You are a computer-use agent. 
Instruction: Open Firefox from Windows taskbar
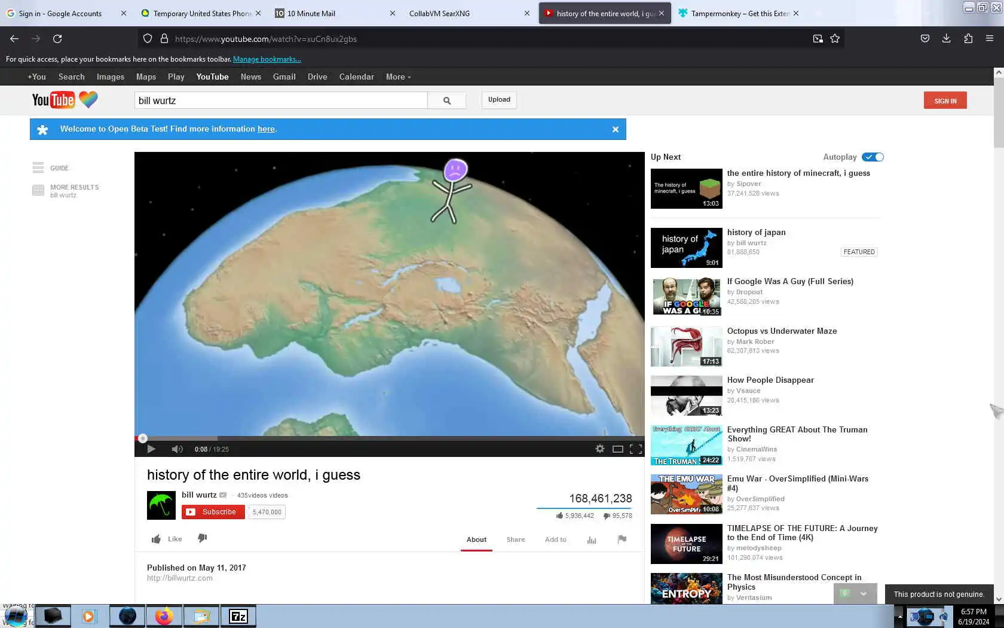[x=164, y=616]
